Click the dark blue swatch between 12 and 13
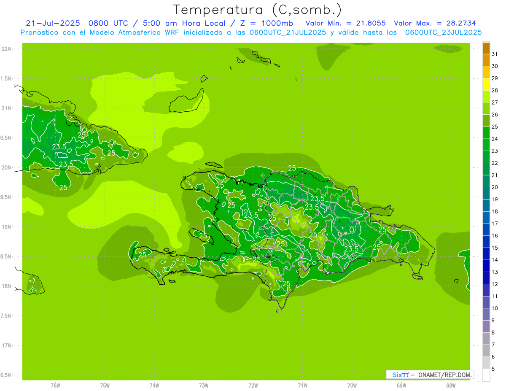506x391 pixels. [486, 278]
